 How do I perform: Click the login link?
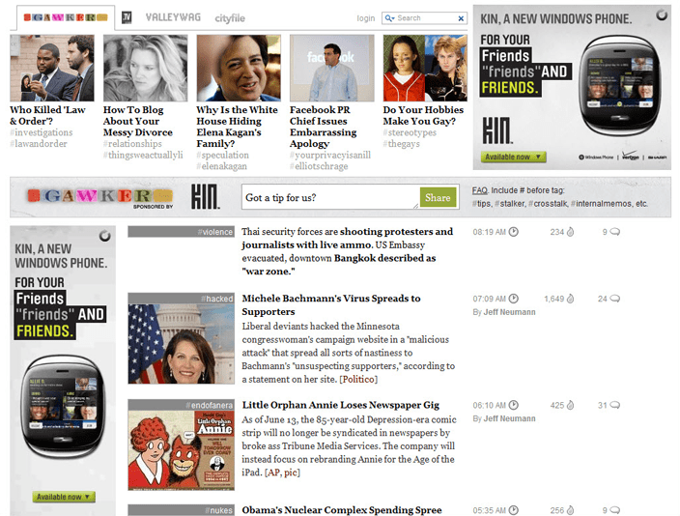click(x=365, y=18)
